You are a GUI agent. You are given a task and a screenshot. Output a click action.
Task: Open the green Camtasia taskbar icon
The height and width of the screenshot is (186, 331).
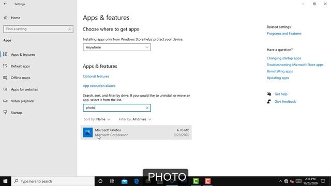195,181
